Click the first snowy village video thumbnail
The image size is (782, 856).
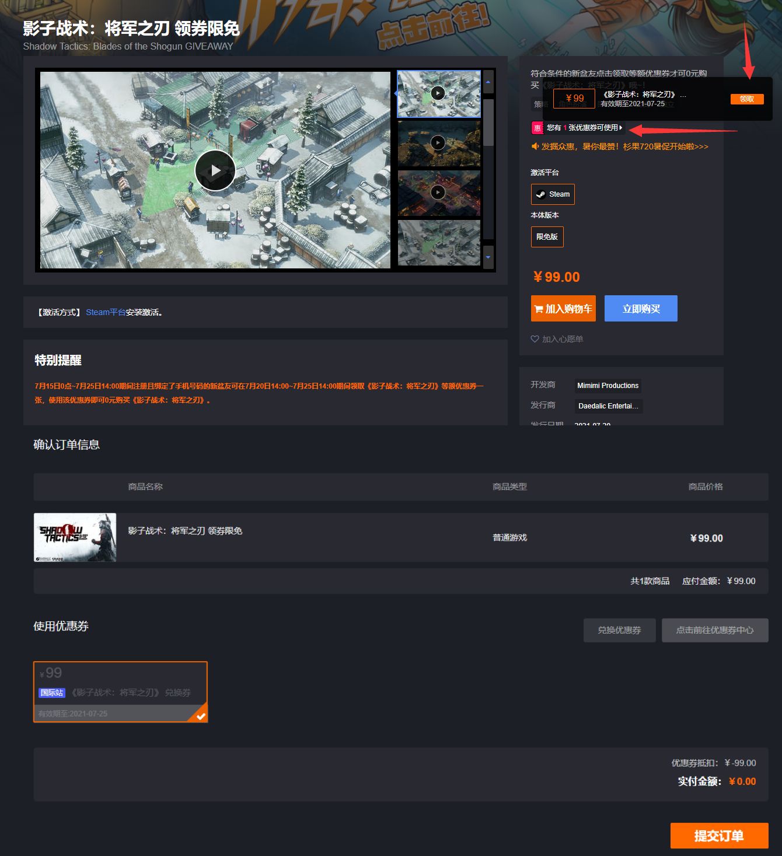pos(438,93)
